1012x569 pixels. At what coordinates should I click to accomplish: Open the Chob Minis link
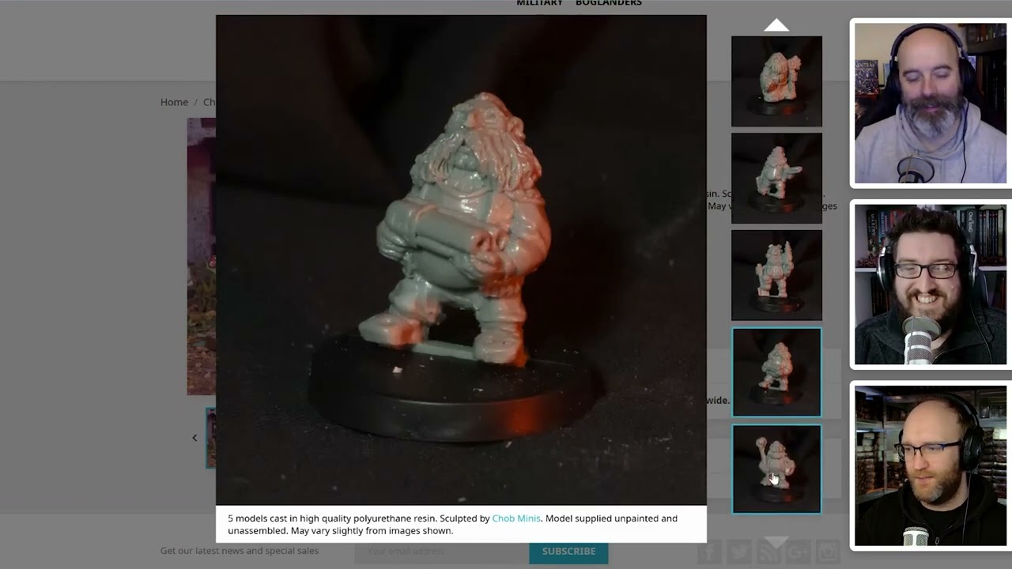(516, 518)
